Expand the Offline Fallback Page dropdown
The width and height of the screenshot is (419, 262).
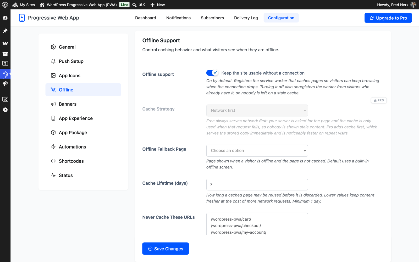pyautogui.click(x=257, y=151)
